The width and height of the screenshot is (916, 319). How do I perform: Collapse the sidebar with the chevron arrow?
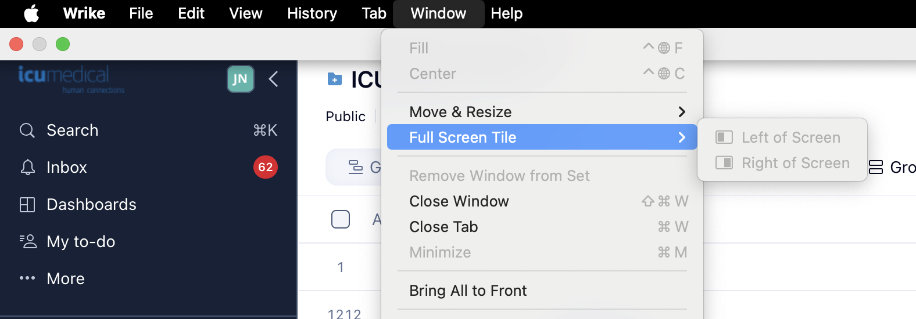pos(273,79)
